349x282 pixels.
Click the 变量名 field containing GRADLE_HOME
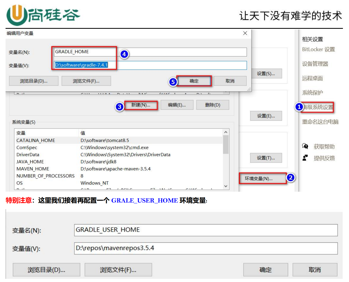click(x=150, y=52)
